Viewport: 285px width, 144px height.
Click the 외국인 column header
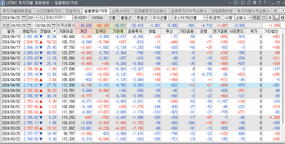(101, 31)
